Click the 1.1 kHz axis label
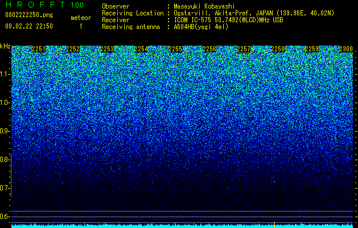 5,74
